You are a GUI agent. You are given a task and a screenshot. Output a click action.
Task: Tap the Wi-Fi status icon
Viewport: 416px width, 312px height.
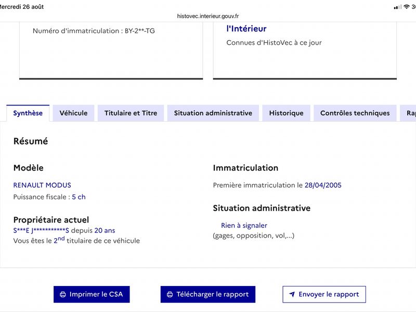[407, 7]
